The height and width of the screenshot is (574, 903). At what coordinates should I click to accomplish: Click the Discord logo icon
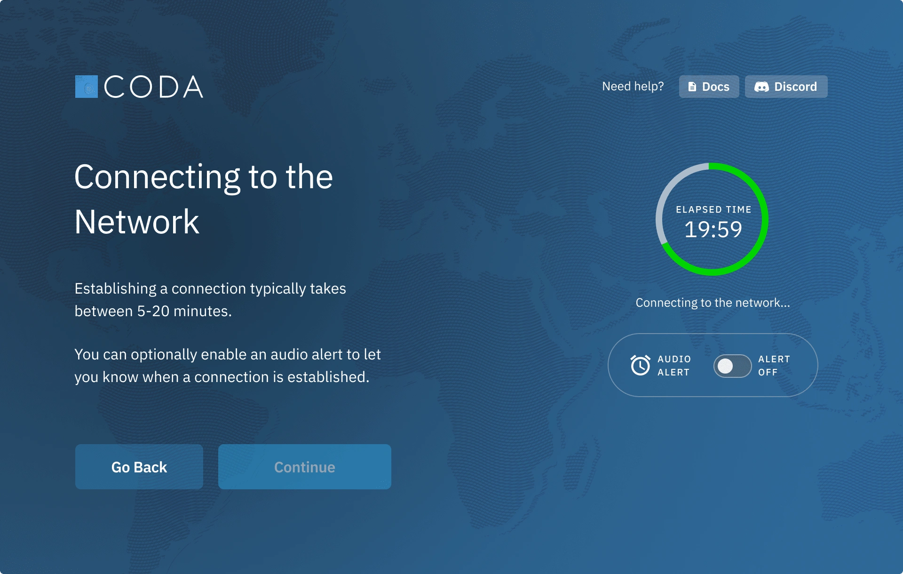pyautogui.click(x=761, y=87)
